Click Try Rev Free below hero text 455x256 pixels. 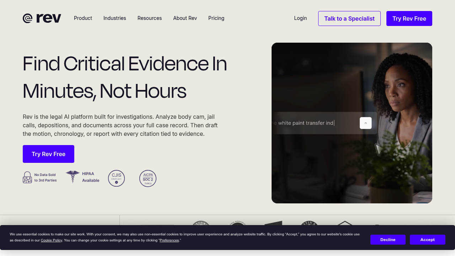coord(48,154)
